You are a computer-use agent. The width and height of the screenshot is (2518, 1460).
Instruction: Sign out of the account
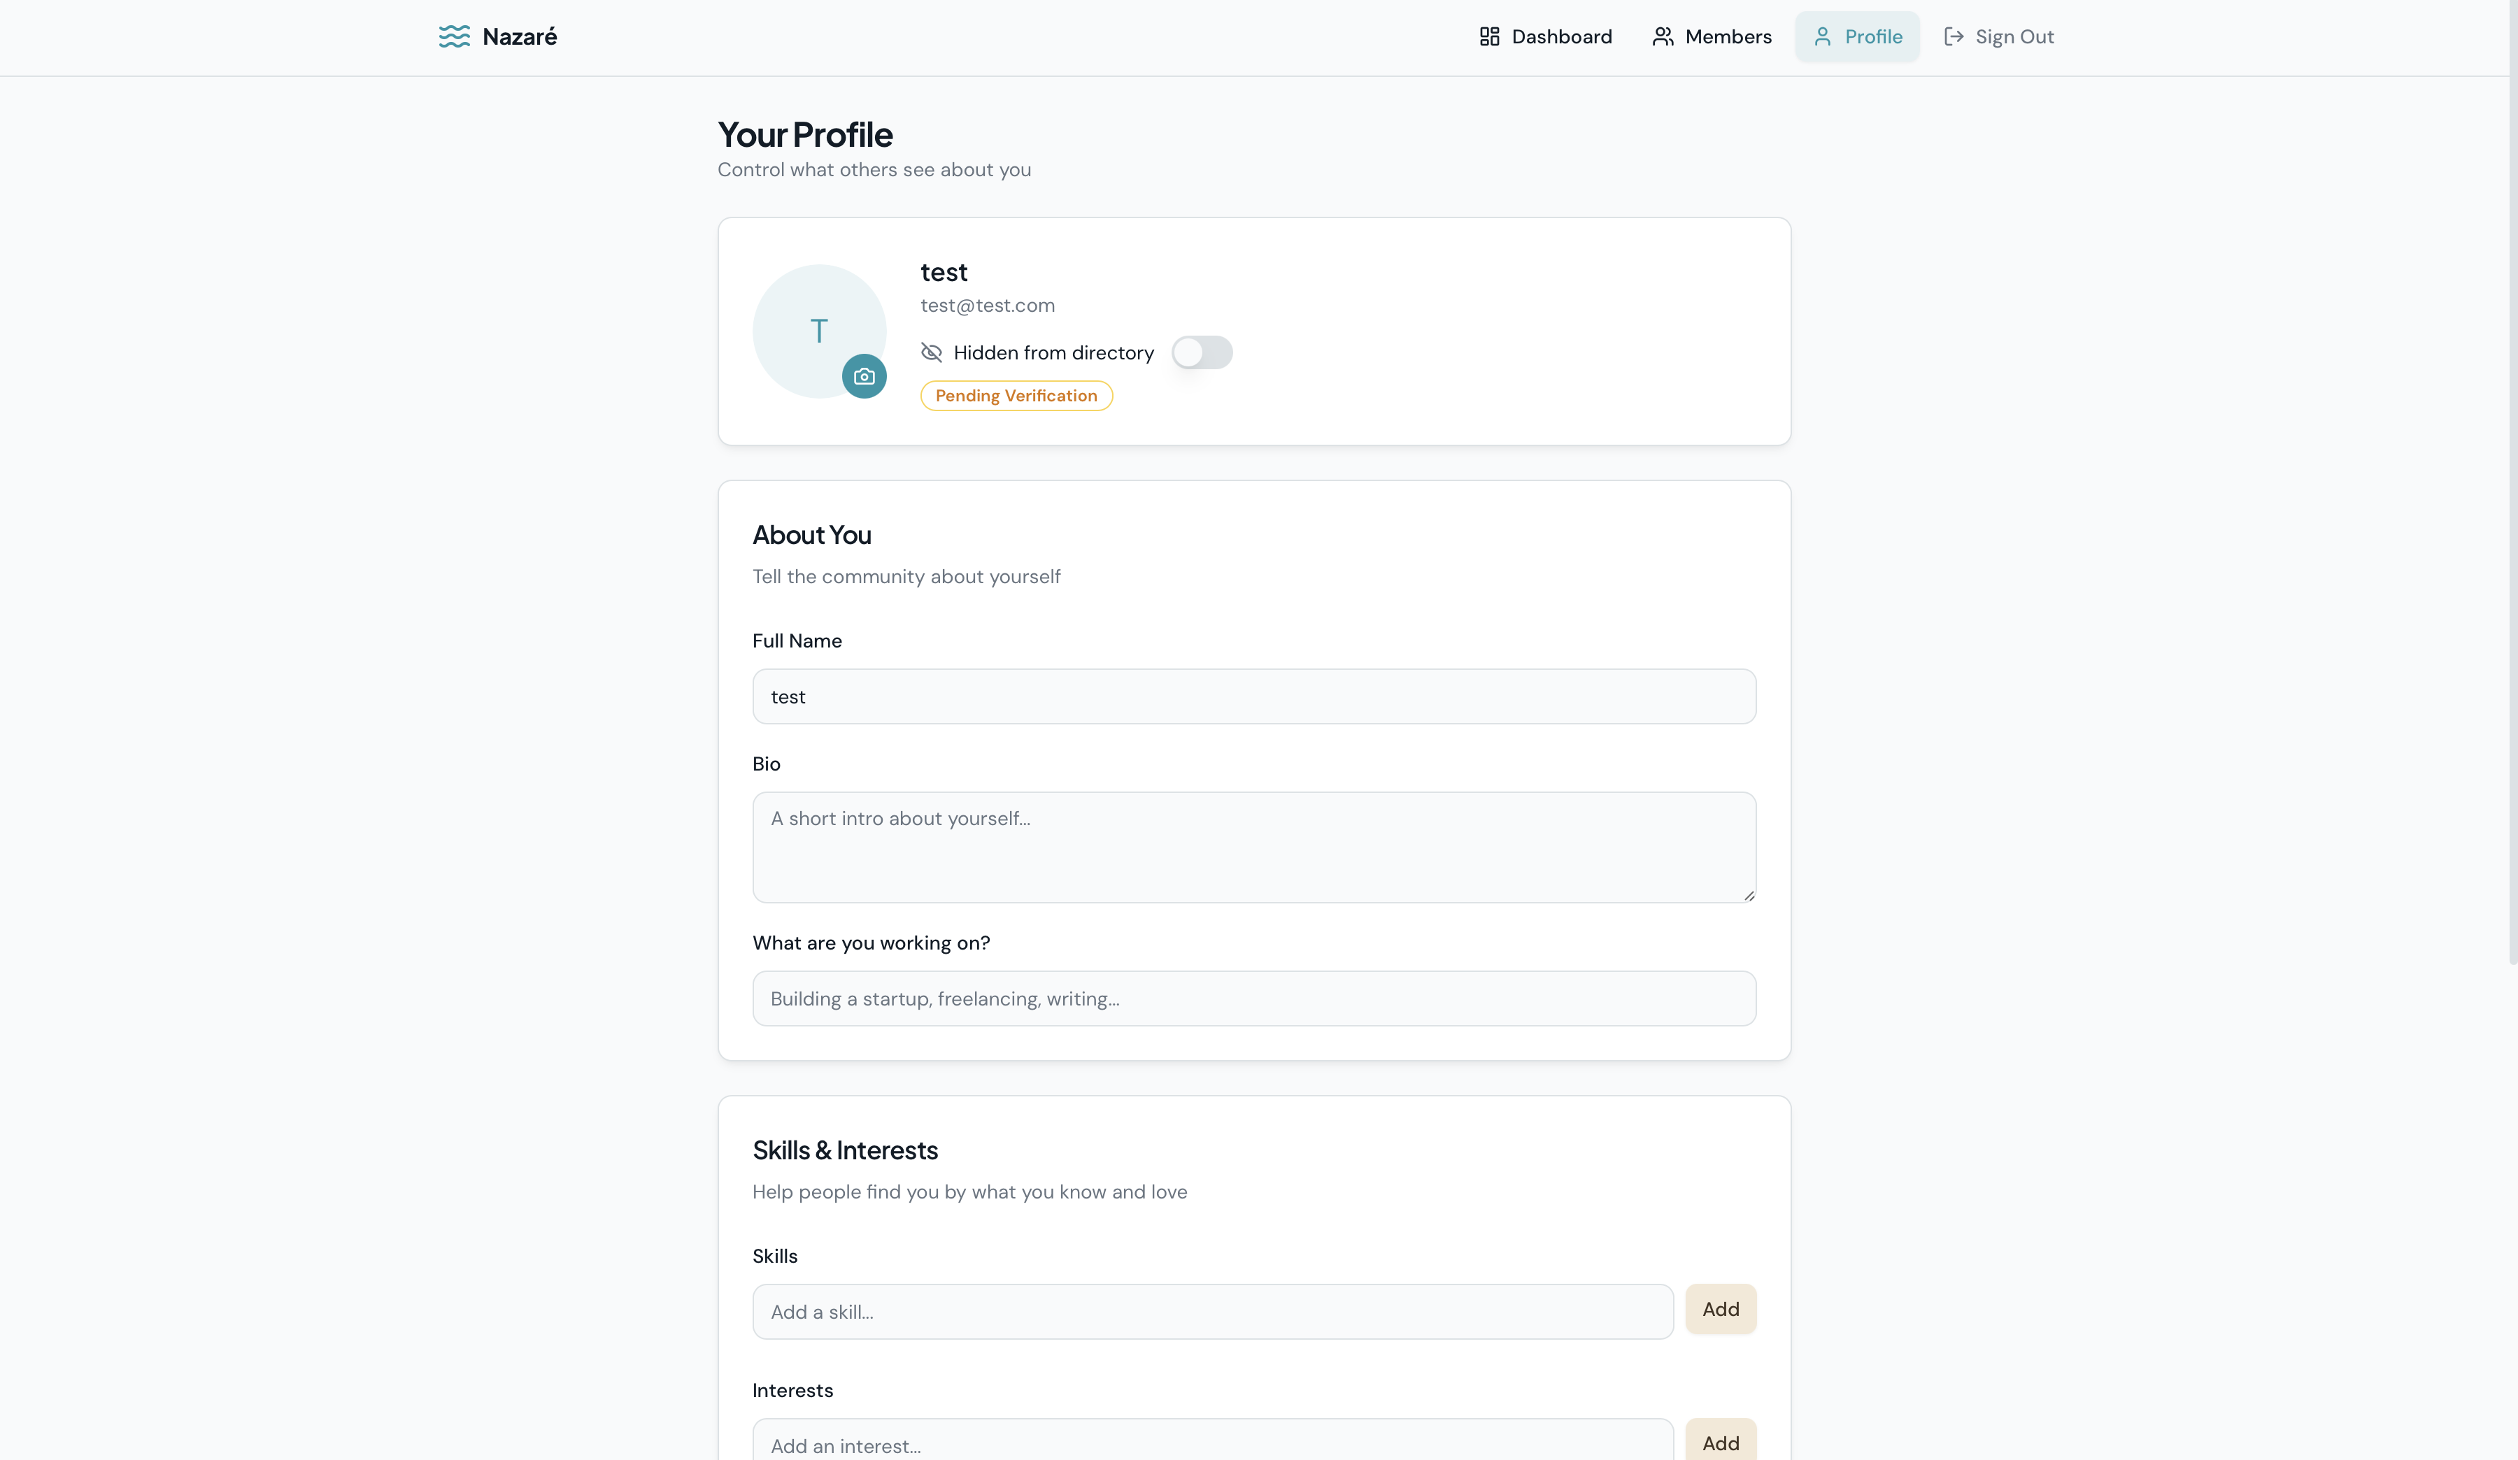coord(1998,37)
